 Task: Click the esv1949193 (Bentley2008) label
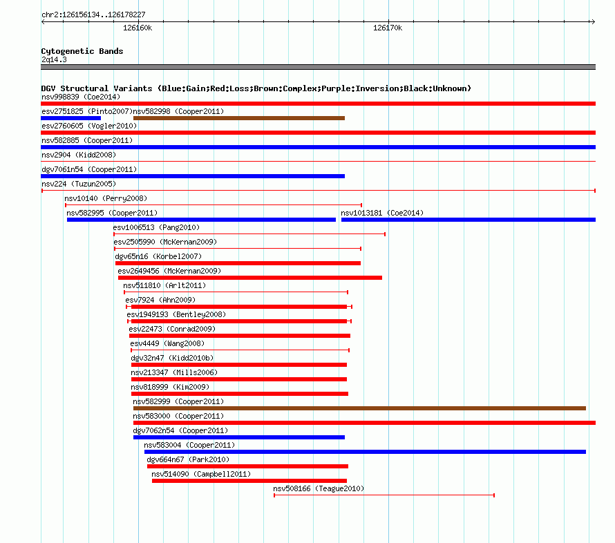(176, 314)
